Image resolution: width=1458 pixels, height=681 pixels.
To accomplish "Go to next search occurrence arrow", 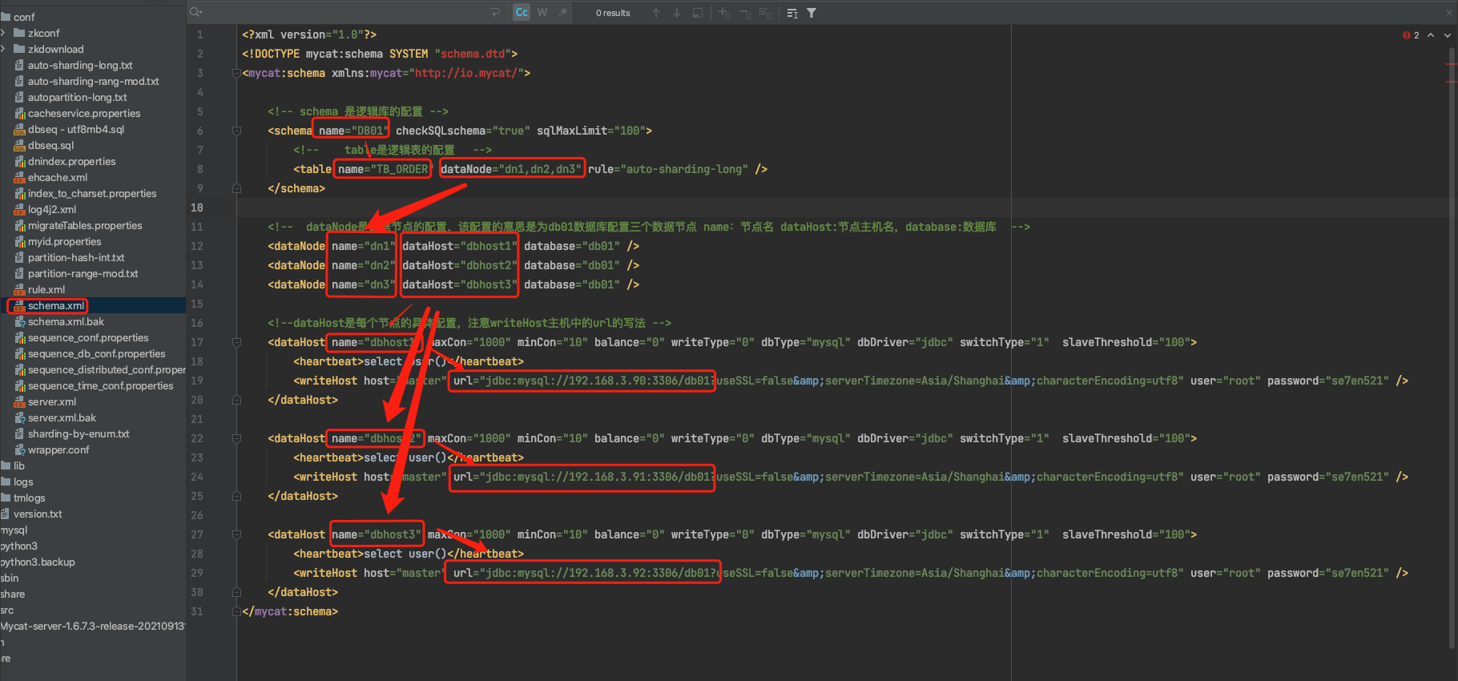I will coord(677,13).
